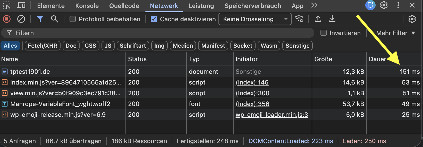Import HAR file upload icon
This screenshot has height=147, width=423.
coord(318,19)
